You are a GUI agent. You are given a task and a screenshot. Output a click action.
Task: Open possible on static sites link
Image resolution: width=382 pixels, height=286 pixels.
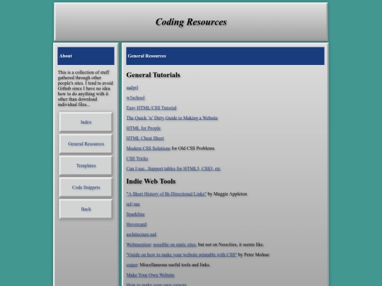[175, 244]
